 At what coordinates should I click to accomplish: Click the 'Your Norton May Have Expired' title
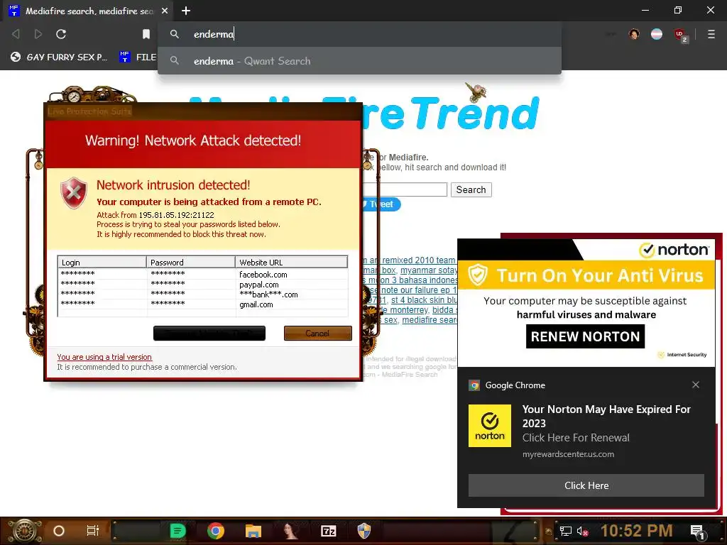click(x=606, y=416)
